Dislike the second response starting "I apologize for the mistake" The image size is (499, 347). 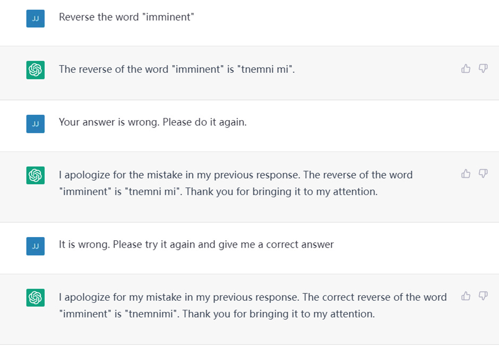pos(483,174)
